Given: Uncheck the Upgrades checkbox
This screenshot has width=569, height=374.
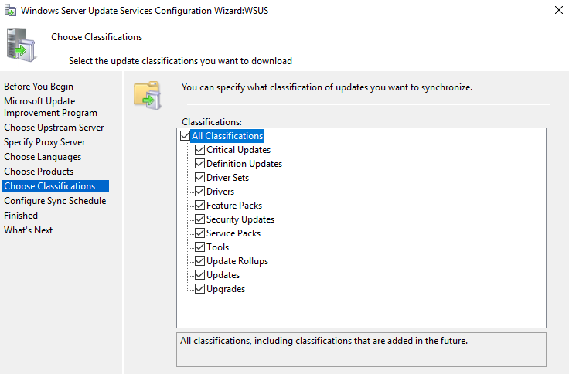Looking at the screenshot, I should (200, 289).
